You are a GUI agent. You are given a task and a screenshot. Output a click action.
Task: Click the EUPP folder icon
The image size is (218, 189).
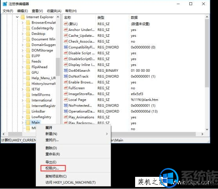[28, 56]
